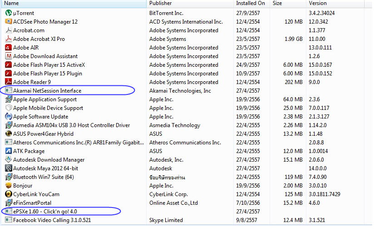The image size is (388, 247).
Task: Click publisher Skype Limited
Action: click(166, 220)
